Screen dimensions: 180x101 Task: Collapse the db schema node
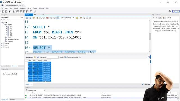(x=2, y=23)
